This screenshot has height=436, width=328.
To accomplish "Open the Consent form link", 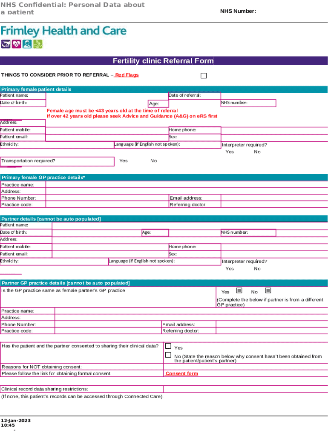I will [x=181, y=373].
